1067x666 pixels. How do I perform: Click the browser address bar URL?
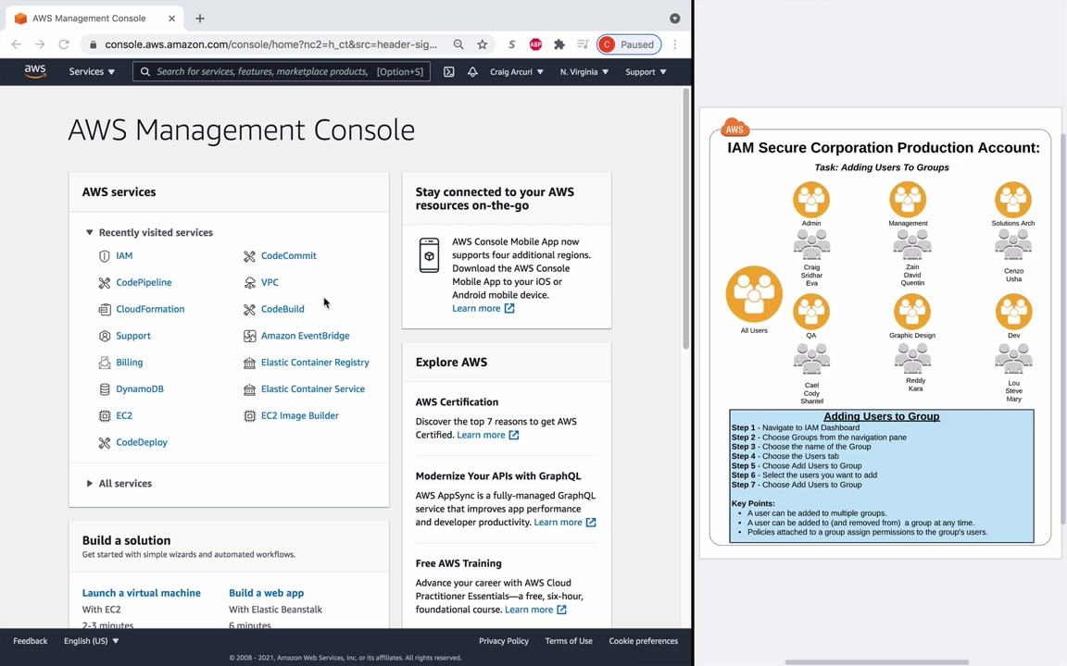(270, 44)
